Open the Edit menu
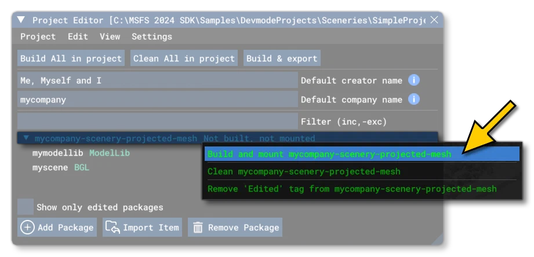Image resolution: width=534 pixels, height=257 pixels. (x=78, y=36)
